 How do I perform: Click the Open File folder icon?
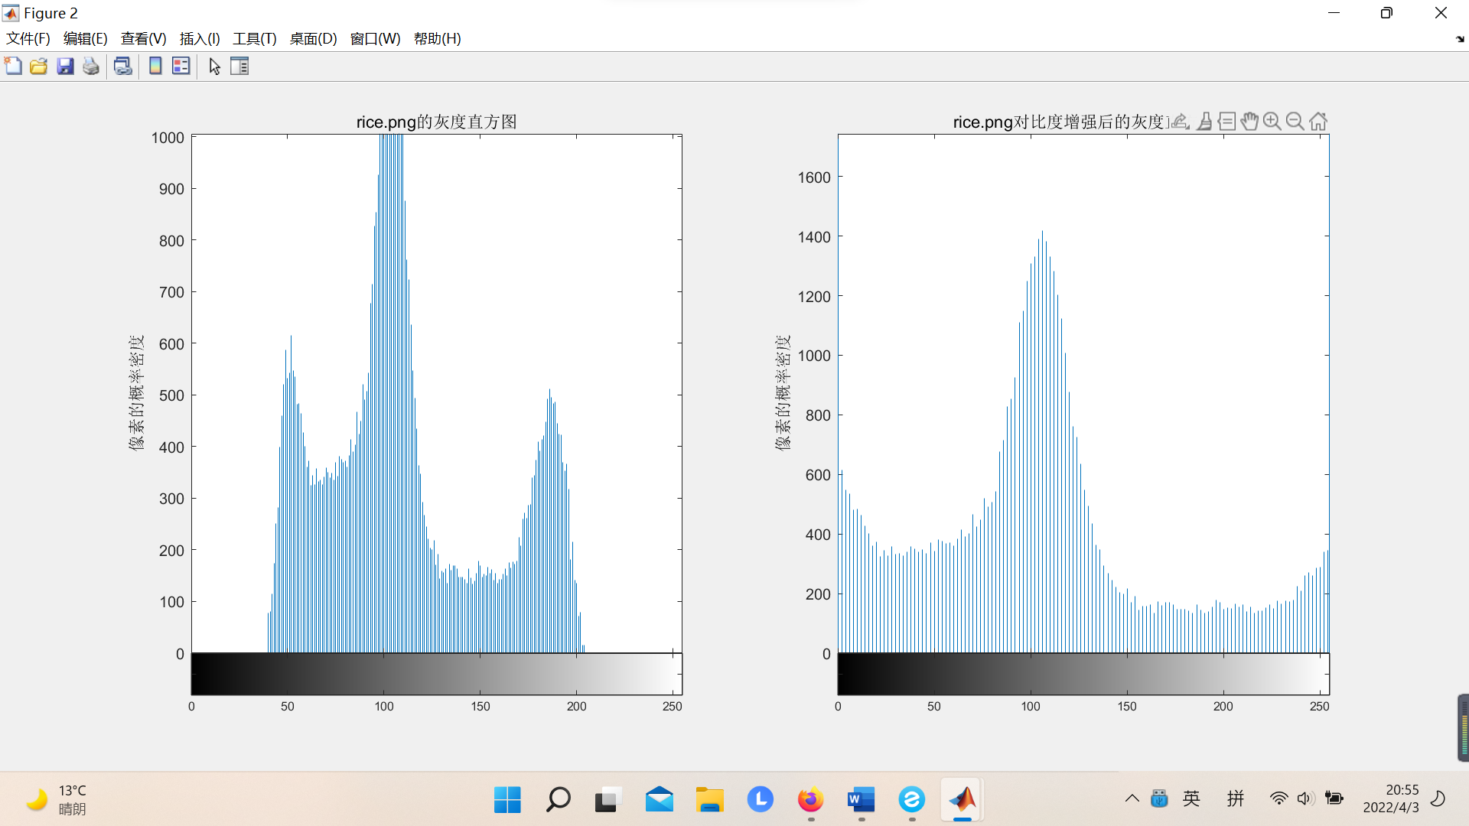39,67
